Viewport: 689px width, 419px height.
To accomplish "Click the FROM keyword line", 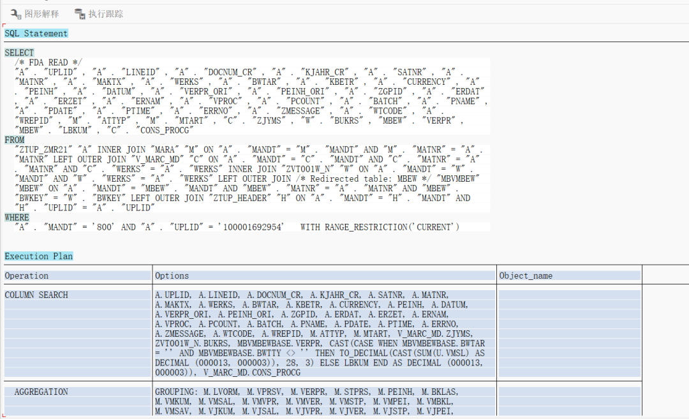I will pos(15,140).
